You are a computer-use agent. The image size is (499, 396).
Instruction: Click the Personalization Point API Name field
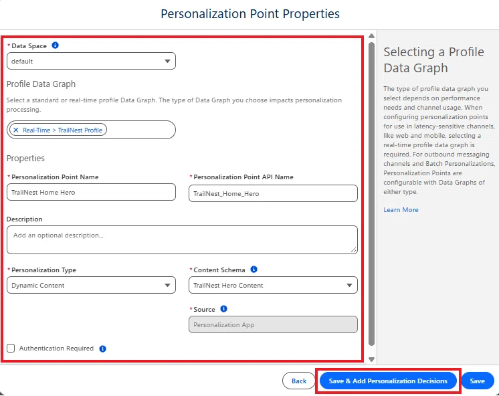pyautogui.click(x=273, y=193)
